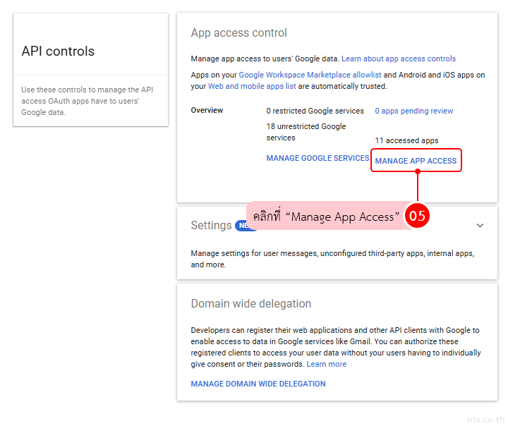The height and width of the screenshot is (426, 508).
Task: Click the API controls heading
Action: pos(58,51)
